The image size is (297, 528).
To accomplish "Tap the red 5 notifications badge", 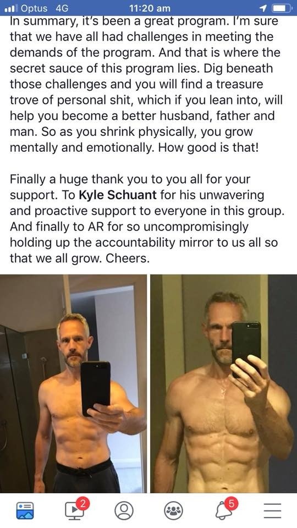I will point(230,503).
